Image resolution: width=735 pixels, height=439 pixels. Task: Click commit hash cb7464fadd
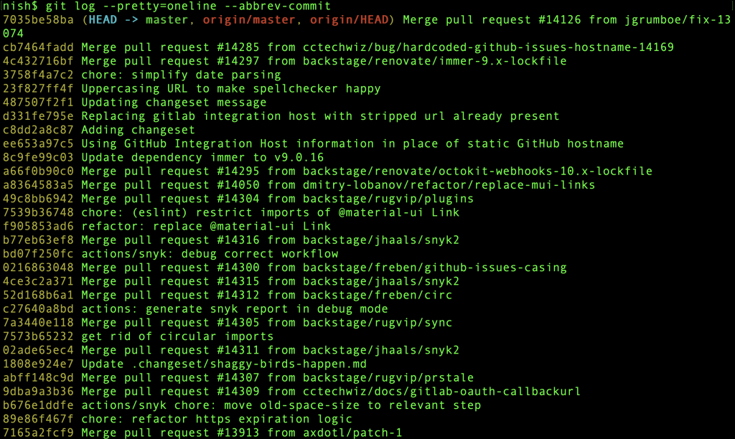[38, 47]
